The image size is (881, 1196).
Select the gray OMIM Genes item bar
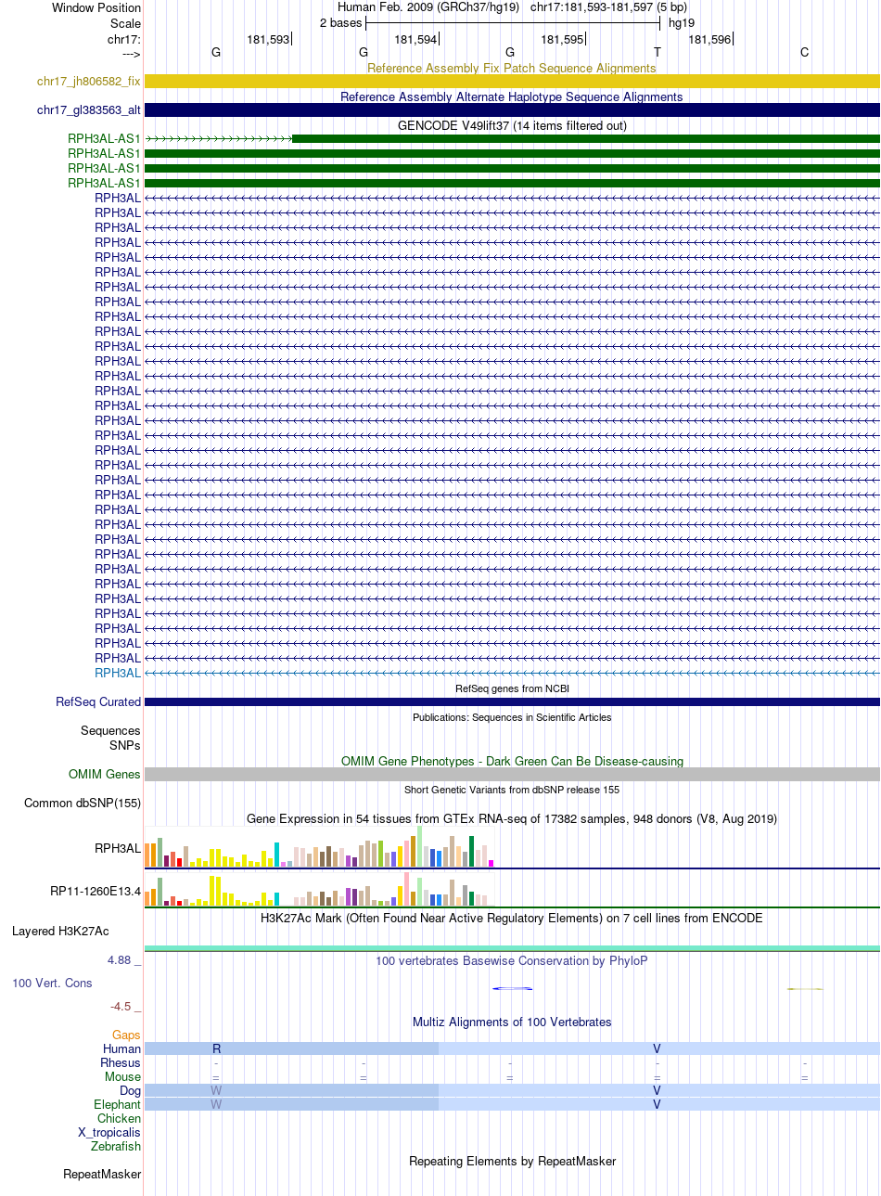click(512, 775)
